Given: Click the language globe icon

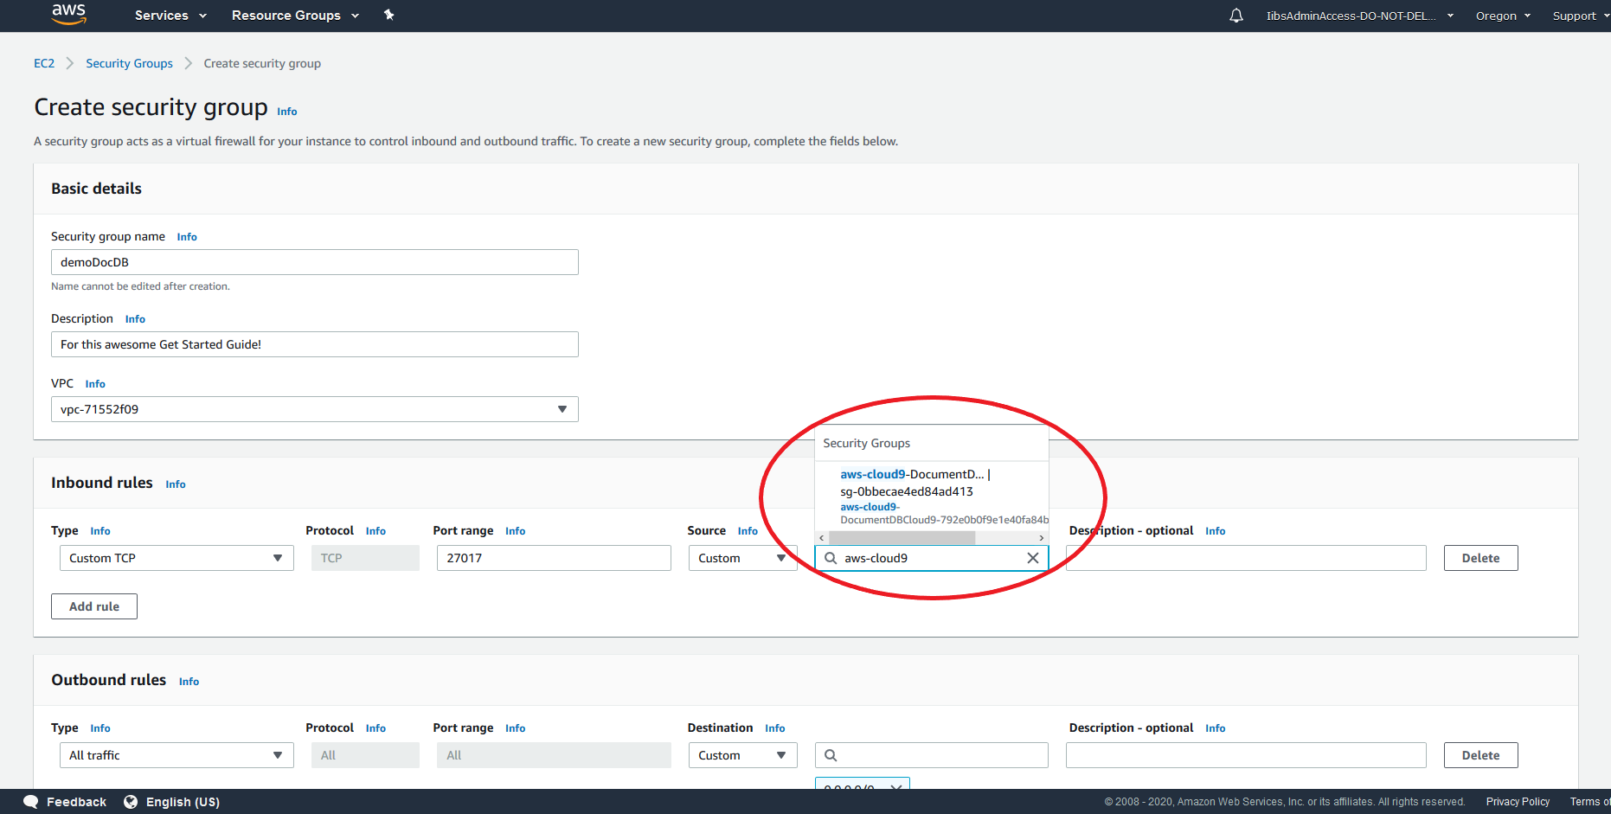Looking at the screenshot, I should (x=131, y=802).
